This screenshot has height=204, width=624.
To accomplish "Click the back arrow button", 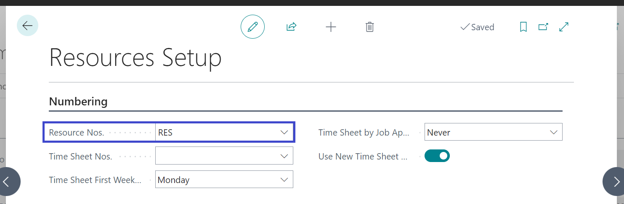I will [x=27, y=26].
